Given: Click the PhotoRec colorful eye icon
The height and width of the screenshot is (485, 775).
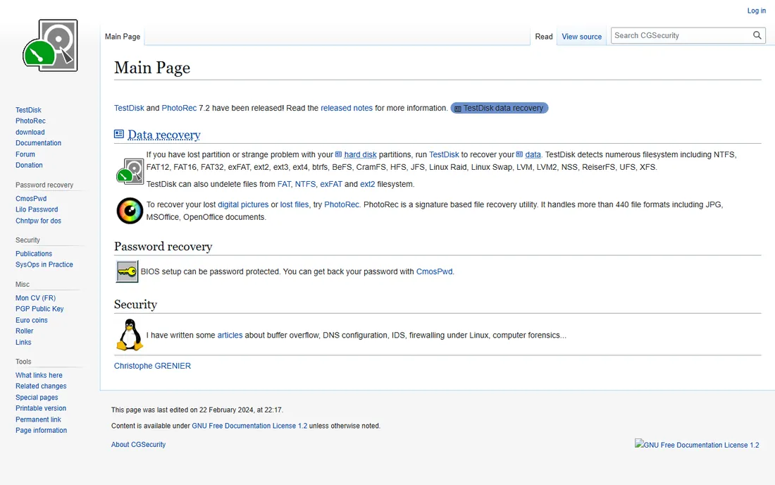Looking at the screenshot, I should [x=130, y=211].
